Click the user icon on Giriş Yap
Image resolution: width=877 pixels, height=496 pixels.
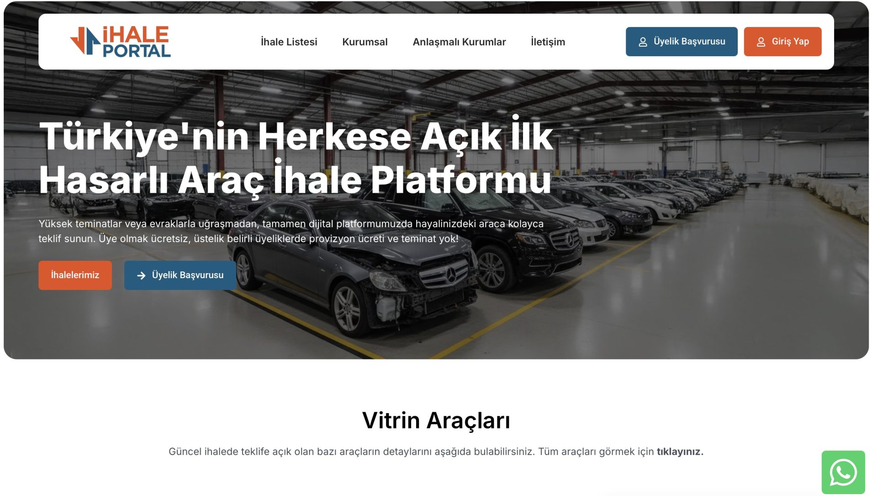[761, 42]
